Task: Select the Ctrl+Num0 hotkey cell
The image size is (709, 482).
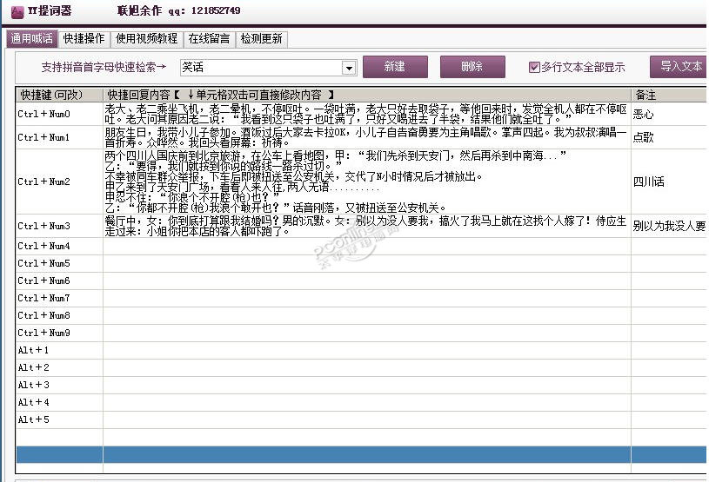Action: (x=60, y=114)
